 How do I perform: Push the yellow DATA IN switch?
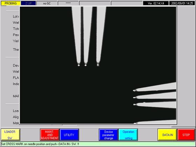pyautogui.click(x=167, y=135)
